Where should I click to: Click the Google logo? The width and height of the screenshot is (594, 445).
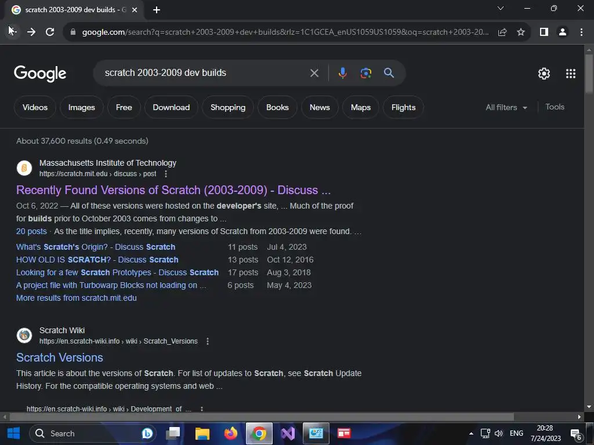[40, 74]
